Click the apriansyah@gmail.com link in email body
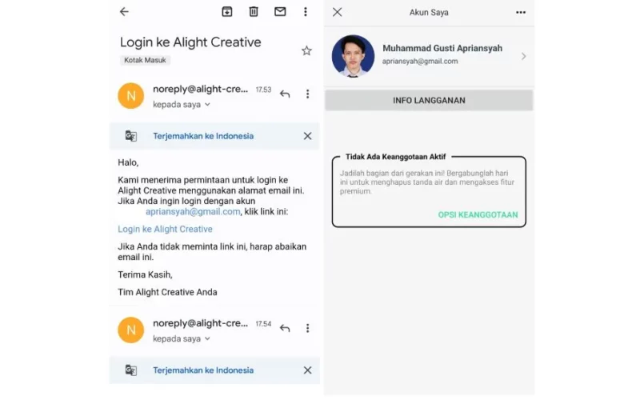Screen dimensions: 640x400 pyautogui.click(x=193, y=211)
